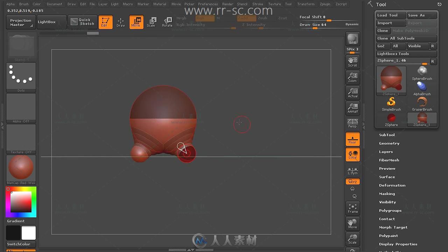Click the Zoom canvas icon
The height and width of the screenshot is (252, 448).
pos(352,77)
